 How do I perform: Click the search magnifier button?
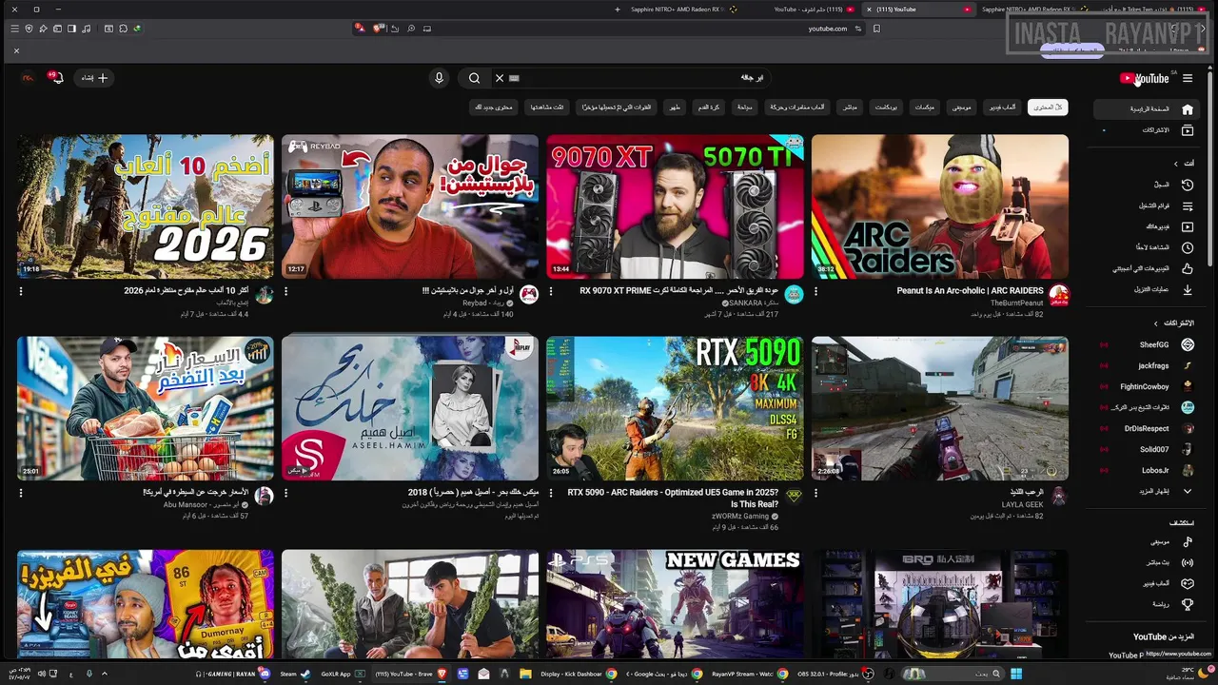coord(474,78)
